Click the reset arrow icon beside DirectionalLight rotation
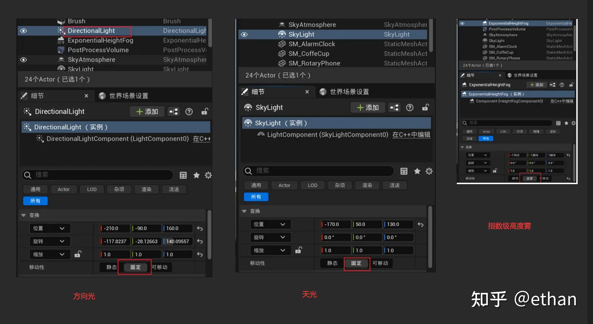Screen dimensions: 593x324 click(x=200, y=241)
